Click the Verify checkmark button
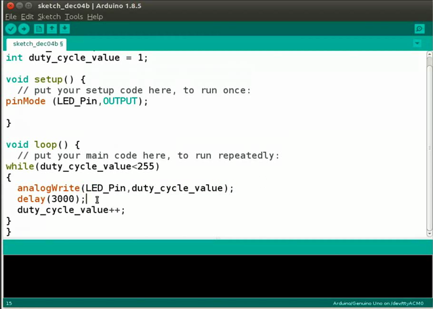The height and width of the screenshot is (309, 433). [x=11, y=29]
